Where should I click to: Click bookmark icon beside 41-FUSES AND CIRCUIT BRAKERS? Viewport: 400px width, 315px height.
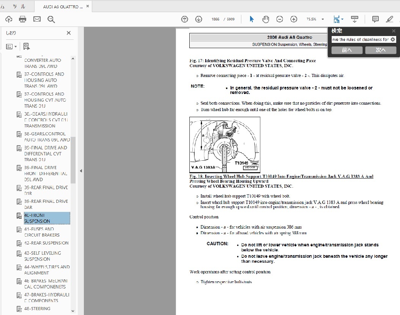click(x=19, y=230)
